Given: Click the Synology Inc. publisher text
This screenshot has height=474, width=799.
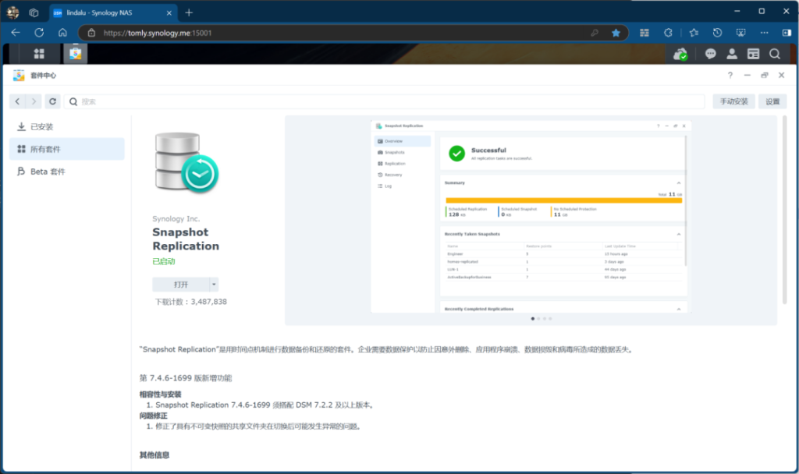Looking at the screenshot, I should click(176, 219).
